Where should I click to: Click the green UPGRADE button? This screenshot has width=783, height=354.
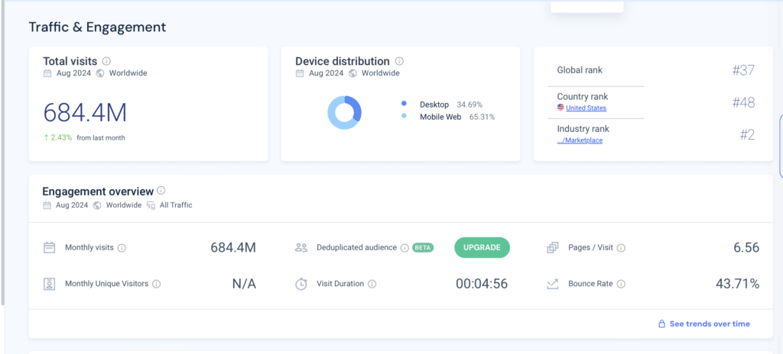pos(482,247)
